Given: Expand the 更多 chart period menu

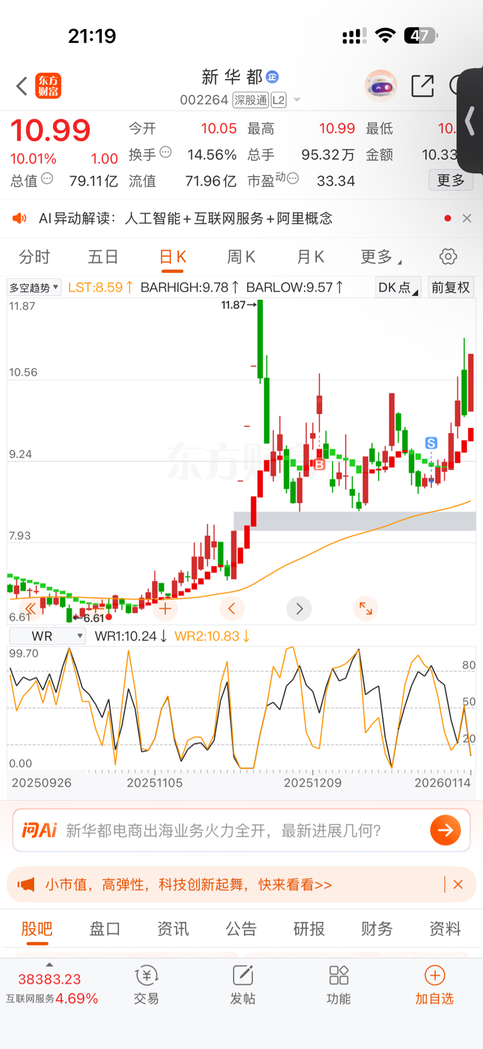Looking at the screenshot, I should 380,257.
